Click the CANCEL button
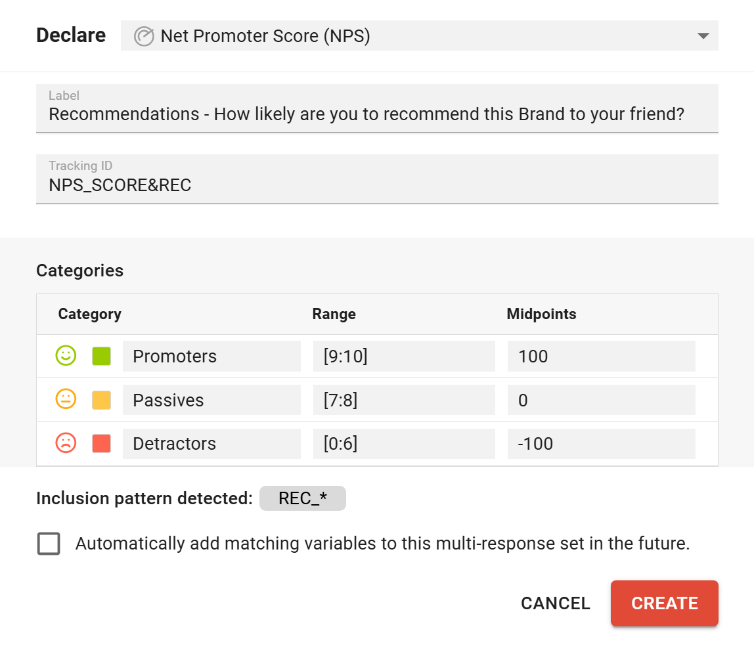 (555, 603)
